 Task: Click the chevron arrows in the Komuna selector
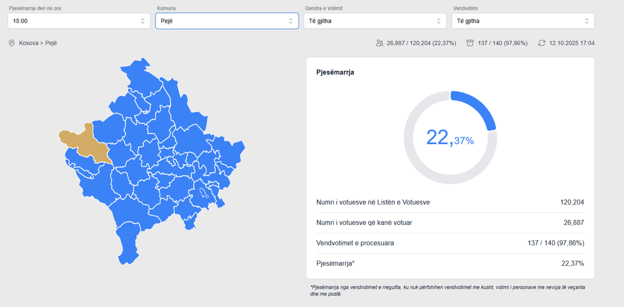click(291, 21)
